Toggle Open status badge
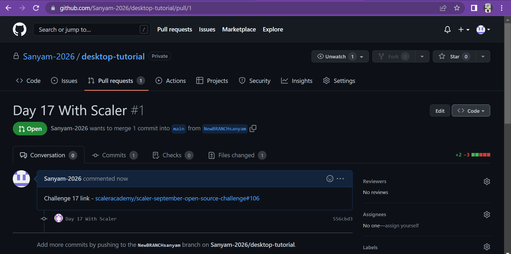 click(x=30, y=128)
